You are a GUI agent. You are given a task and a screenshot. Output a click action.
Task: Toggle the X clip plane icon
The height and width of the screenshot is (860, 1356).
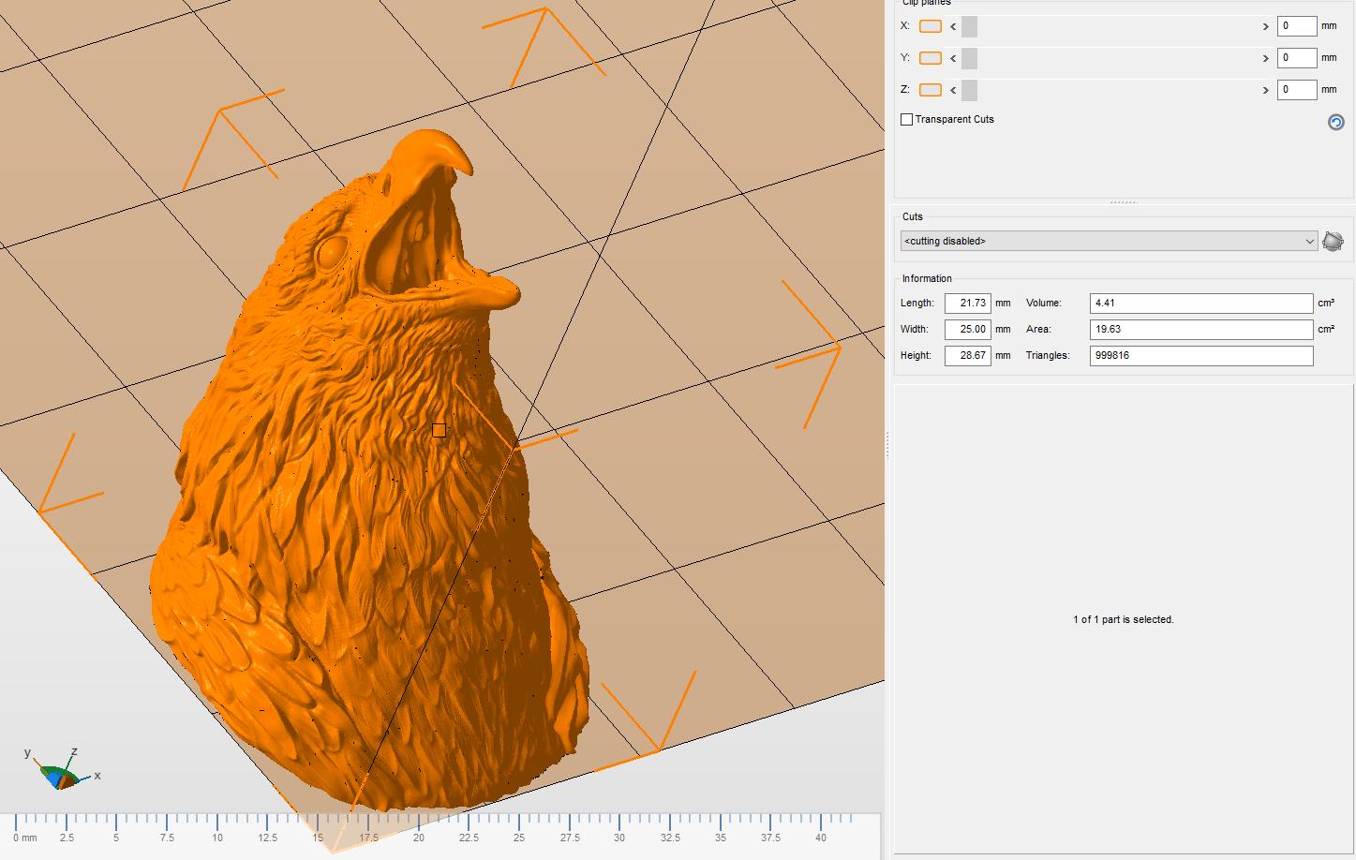coord(930,26)
